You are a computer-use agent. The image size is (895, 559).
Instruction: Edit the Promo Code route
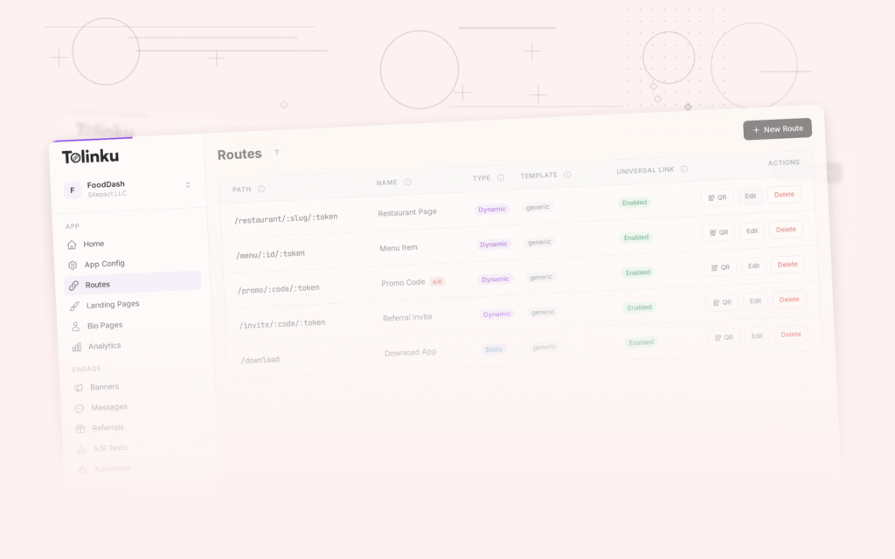pos(753,266)
